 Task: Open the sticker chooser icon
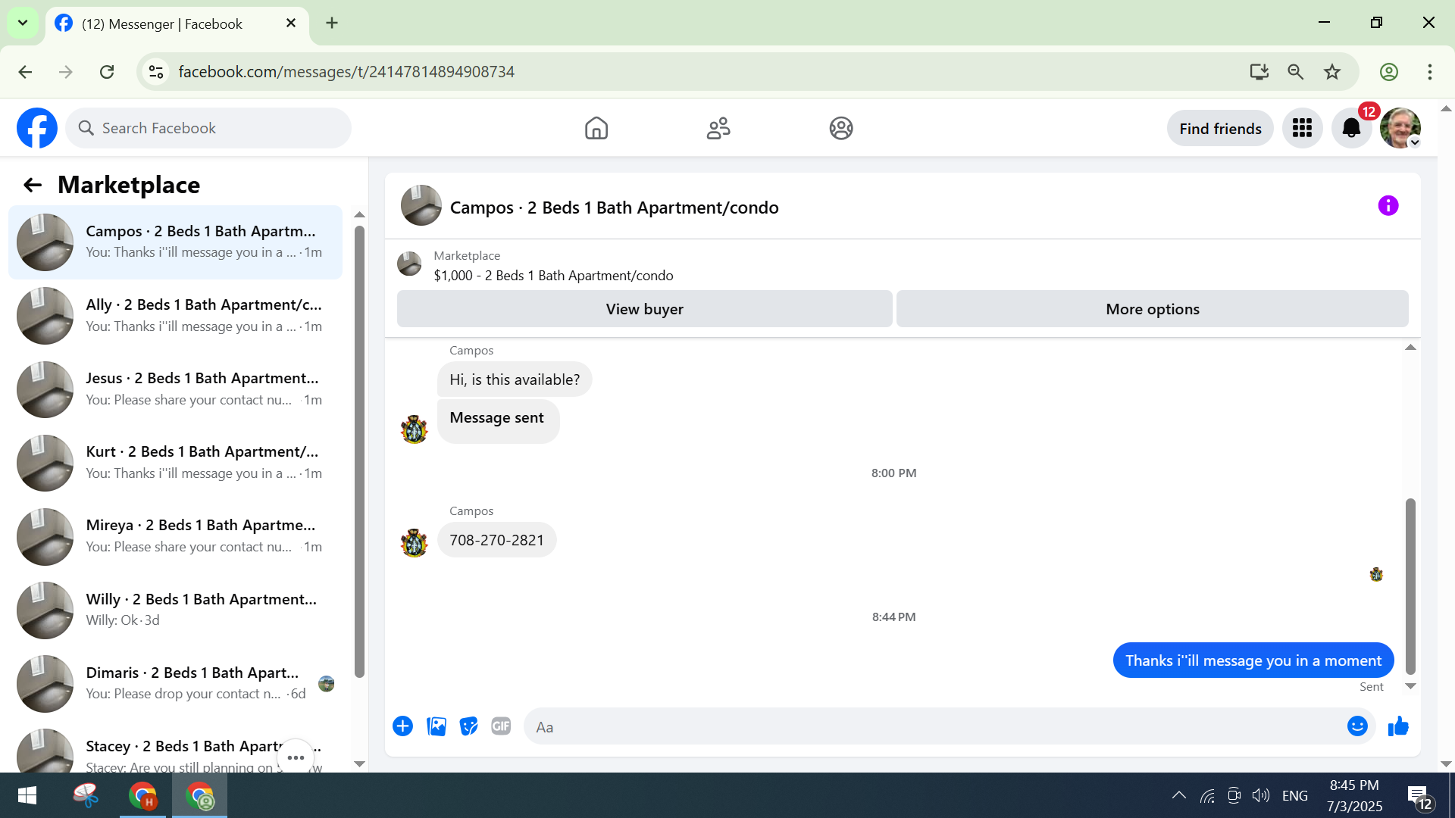(x=469, y=727)
